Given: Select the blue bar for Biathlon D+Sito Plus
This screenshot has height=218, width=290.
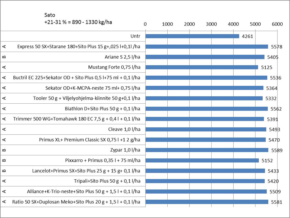Looking at the screenshot, I should click(x=206, y=109).
